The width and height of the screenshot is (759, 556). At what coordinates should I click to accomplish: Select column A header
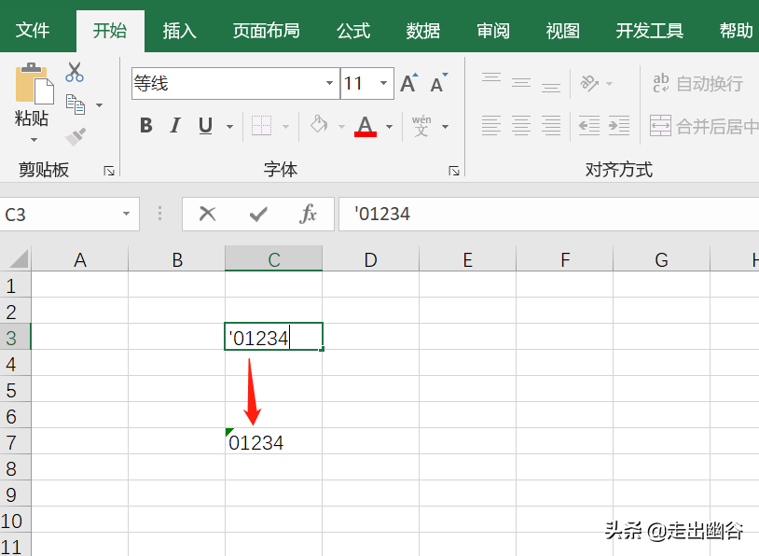tap(80, 259)
